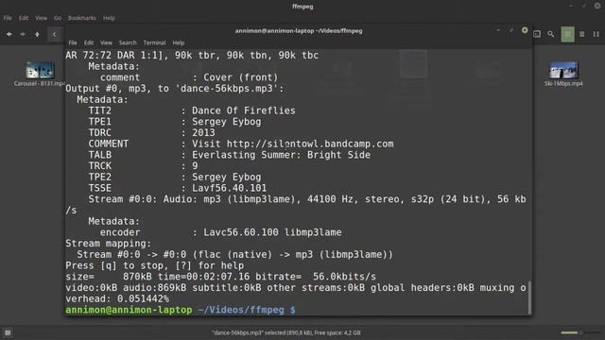Screen dimensions: 605x340
Task: Go back in the file manager toolbar
Action: click(x=9, y=34)
